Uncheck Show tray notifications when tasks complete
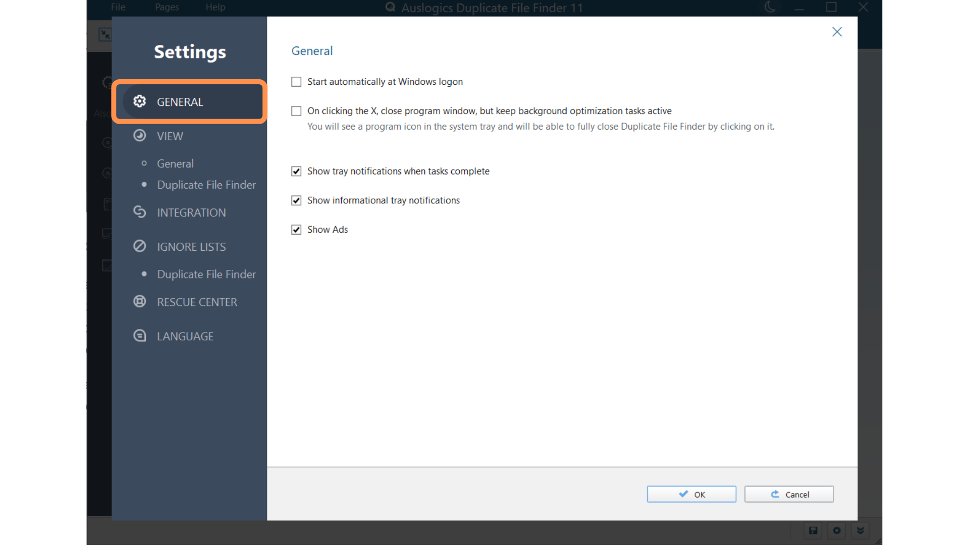Image resolution: width=969 pixels, height=545 pixels. pos(296,172)
